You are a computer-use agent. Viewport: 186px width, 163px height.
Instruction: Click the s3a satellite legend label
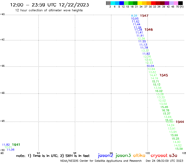coord(173,155)
